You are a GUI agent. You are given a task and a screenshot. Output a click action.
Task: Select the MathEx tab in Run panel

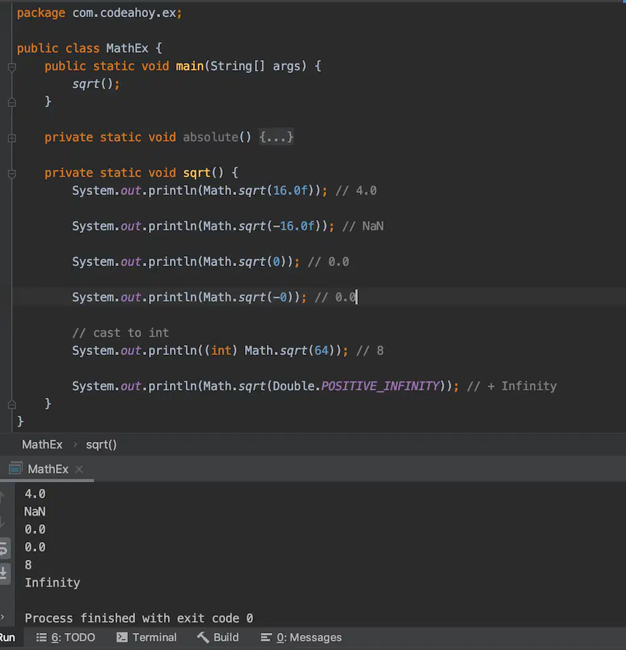click(x=47, y=470)
